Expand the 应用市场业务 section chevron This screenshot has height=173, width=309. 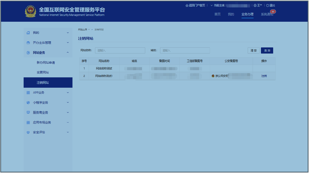[x=68, y=122]
